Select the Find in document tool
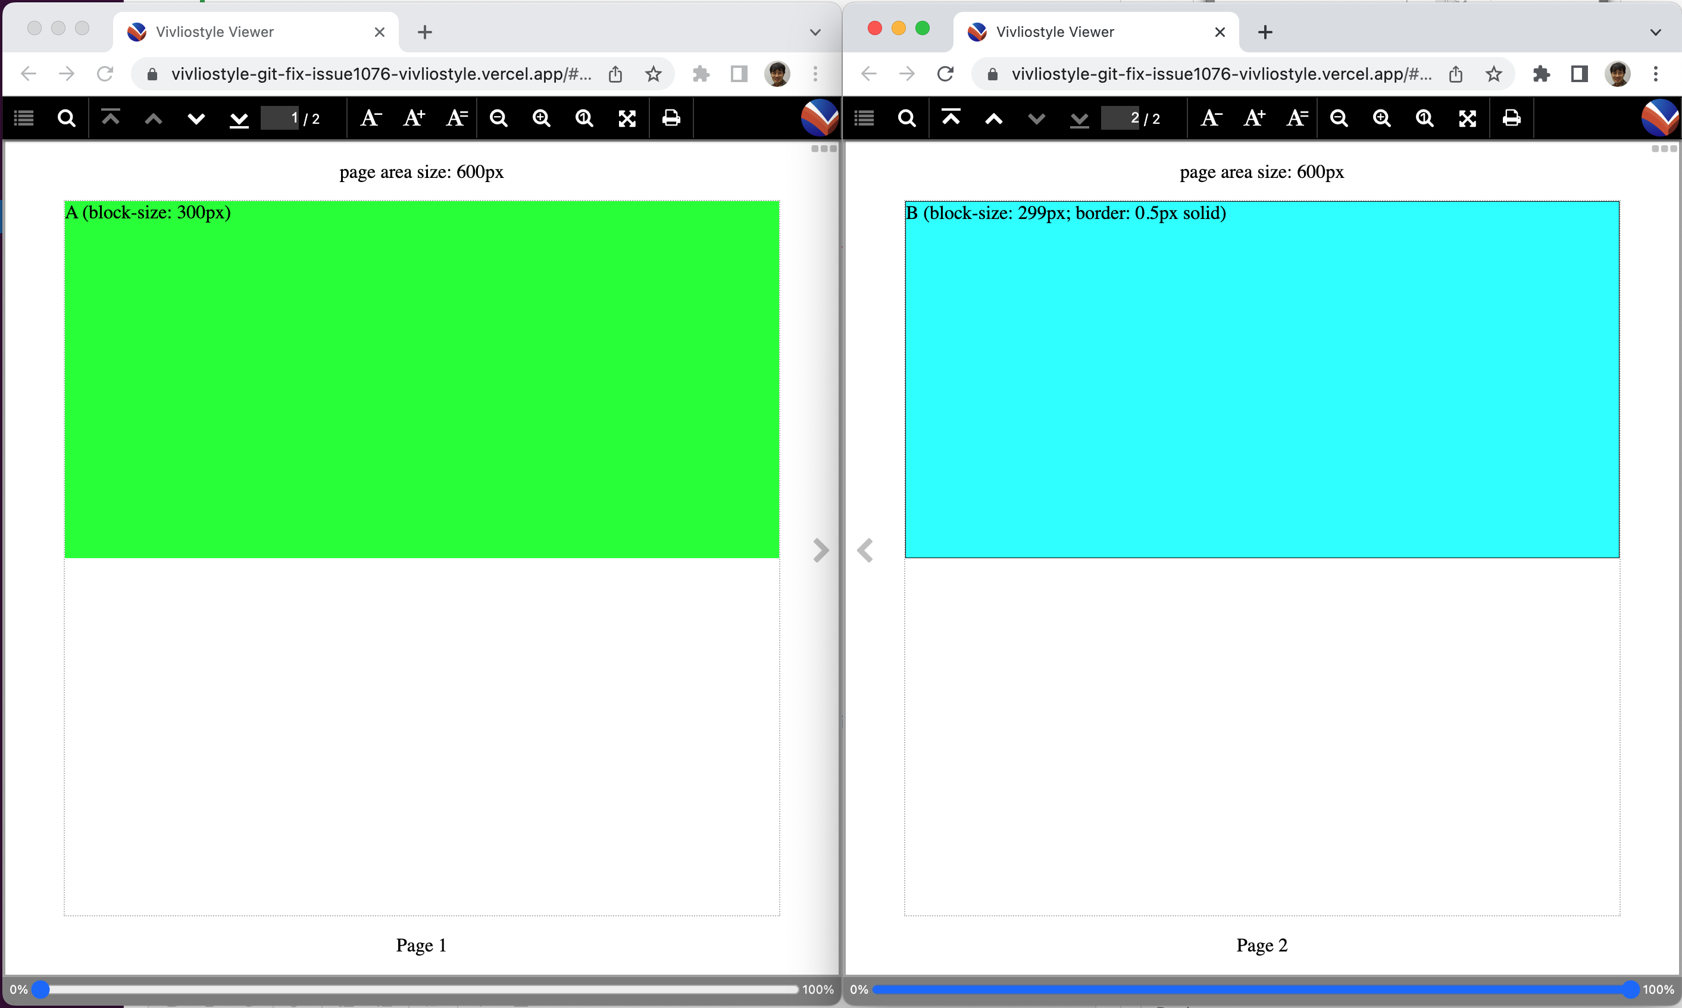1682x1008 pixels. click(x=66, y=117)
